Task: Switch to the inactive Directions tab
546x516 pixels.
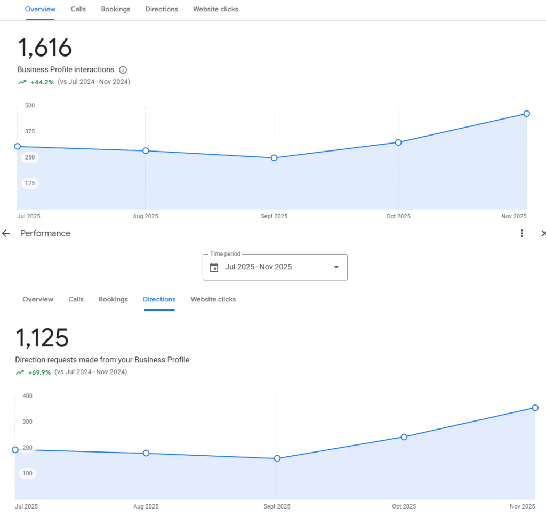Action: click(162, 9)
